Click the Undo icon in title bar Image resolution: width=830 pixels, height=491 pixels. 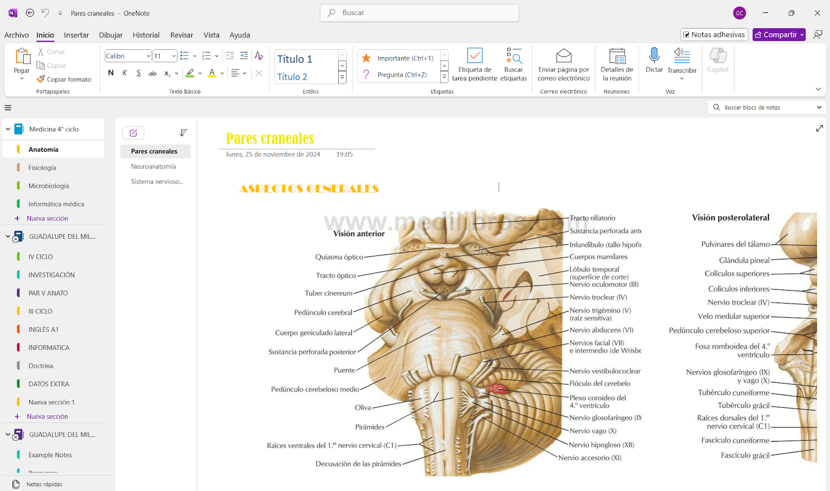[45, 13]
